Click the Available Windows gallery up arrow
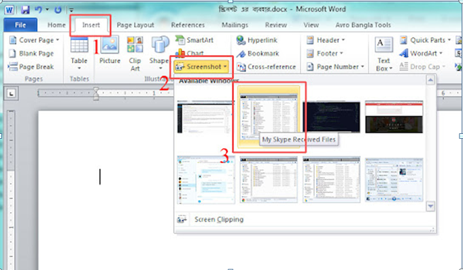463x270 pixels. click(430, 80)
